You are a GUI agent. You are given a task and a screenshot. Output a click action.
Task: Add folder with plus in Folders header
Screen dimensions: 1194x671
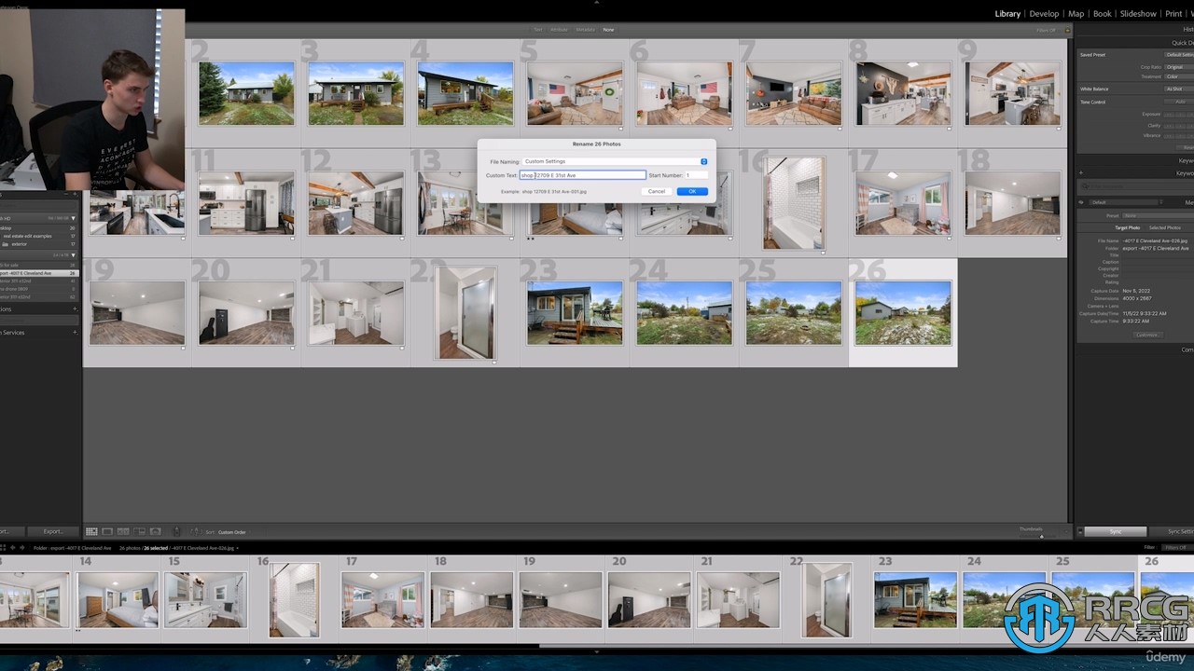pyautogui.click(x=75, y=195)
